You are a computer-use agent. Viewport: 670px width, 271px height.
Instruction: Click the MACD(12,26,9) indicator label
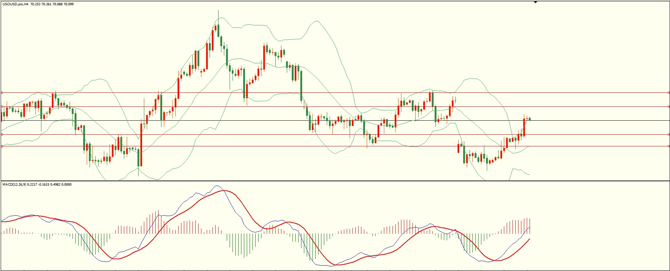(14, 185)
